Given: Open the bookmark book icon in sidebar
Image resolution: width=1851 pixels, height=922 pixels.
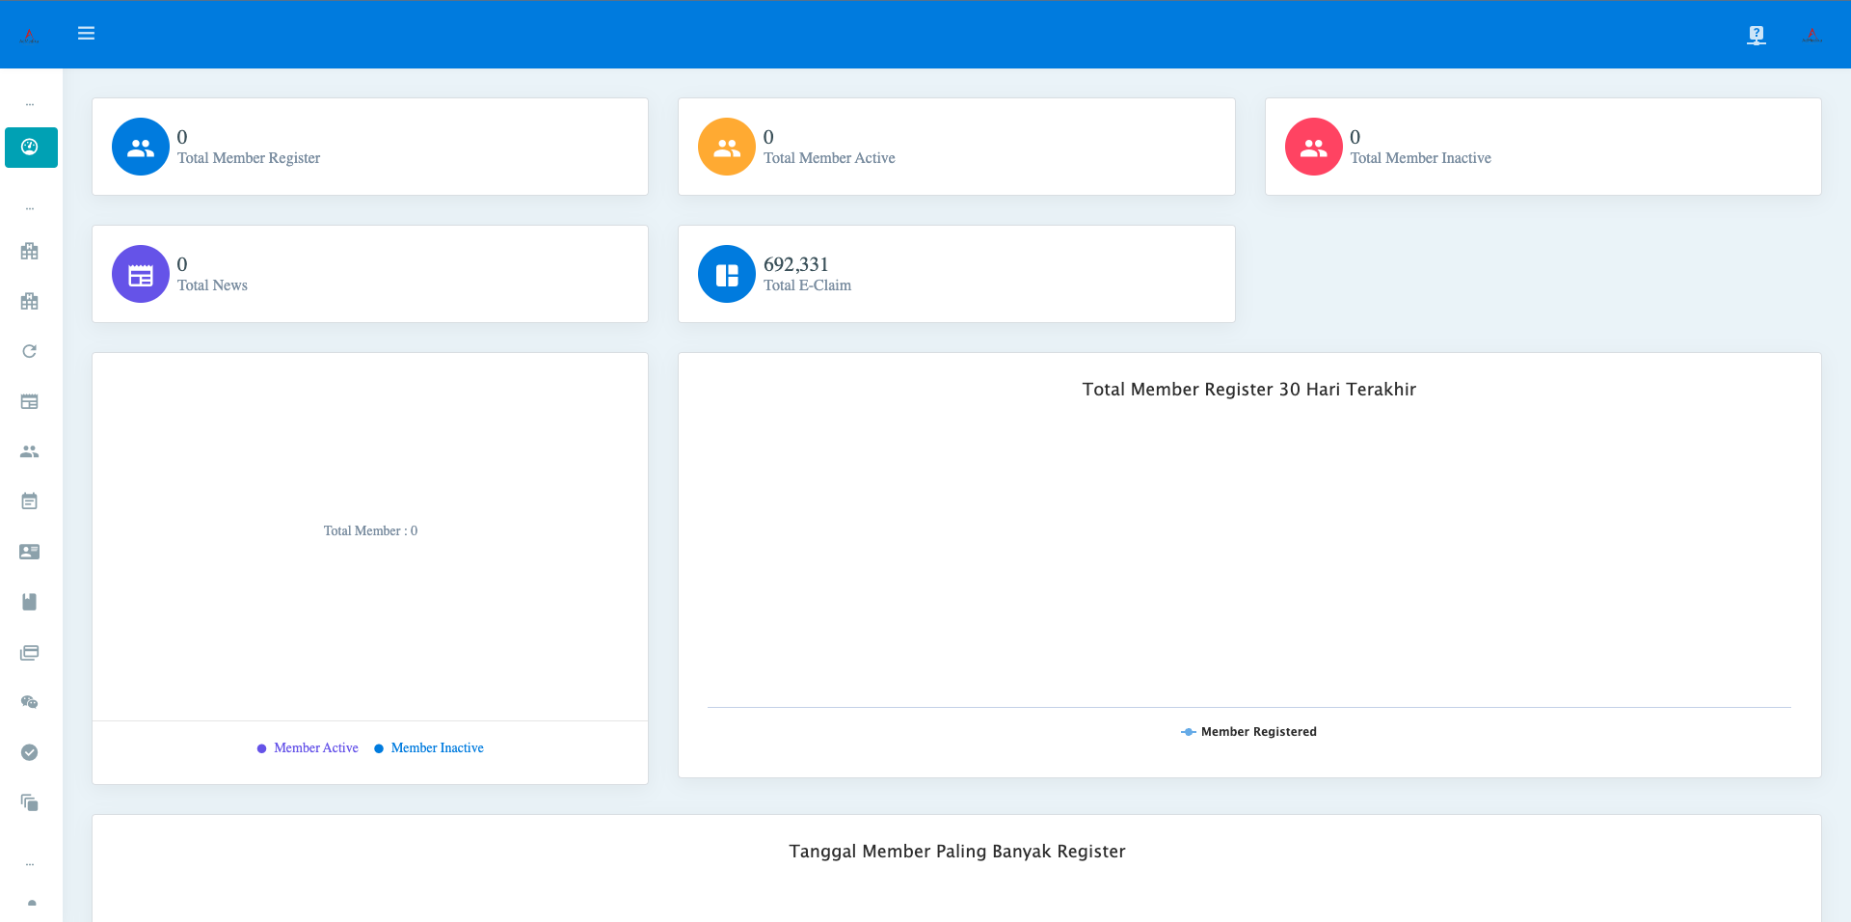Looking at the screenshot, I should [x=30, y=602].
